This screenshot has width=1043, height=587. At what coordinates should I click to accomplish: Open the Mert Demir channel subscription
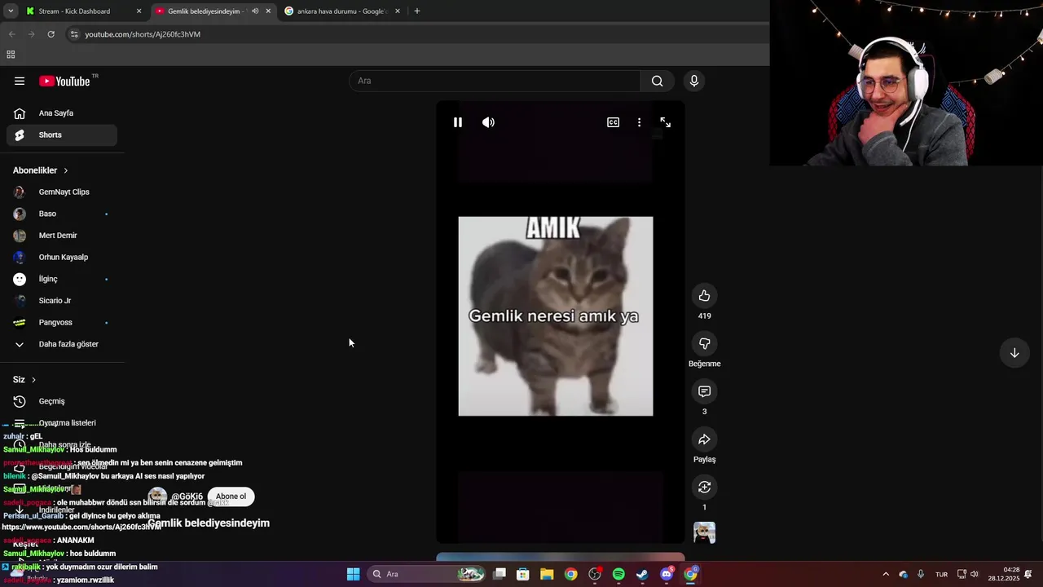pos(62,236)
